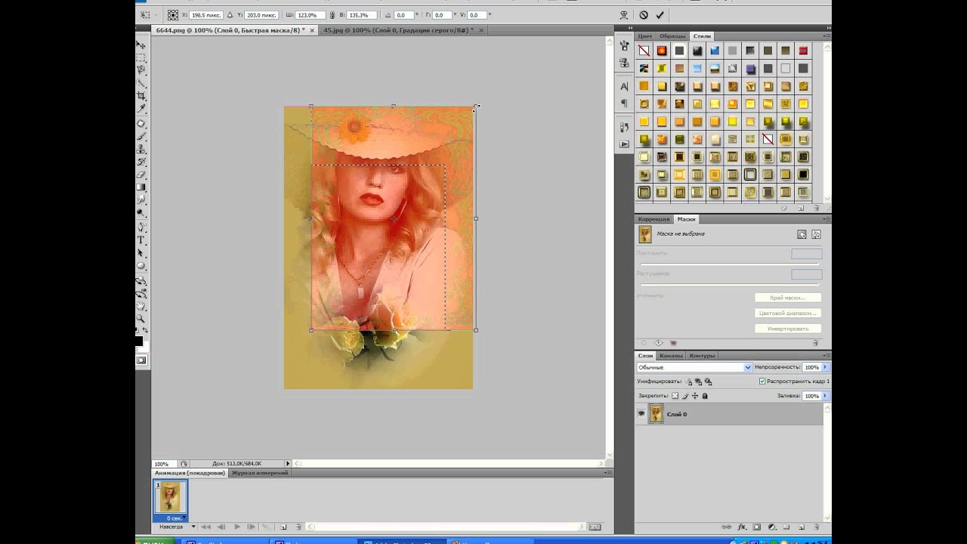The height and width of the screenshot is (544, 967).
Task: Select the Gradient tool
Action: pyautogui.click(x=141, y=187)
